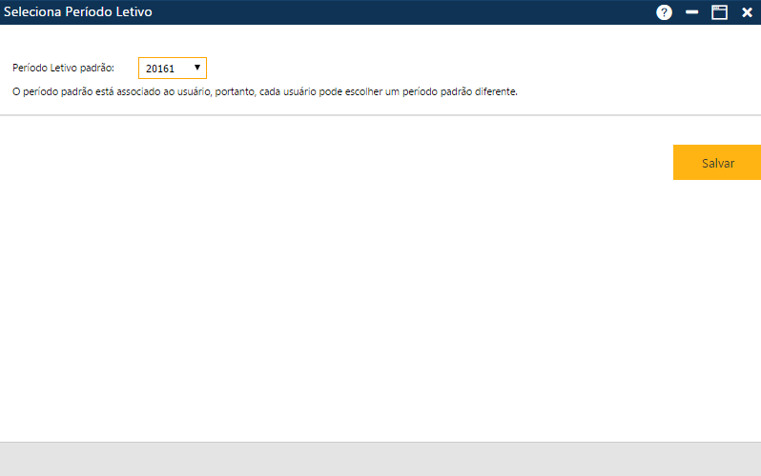This screenshot has width=761, height=476.
Task: Close the Seleciona Período Letivo dialog
Action: tap(747, 12)
